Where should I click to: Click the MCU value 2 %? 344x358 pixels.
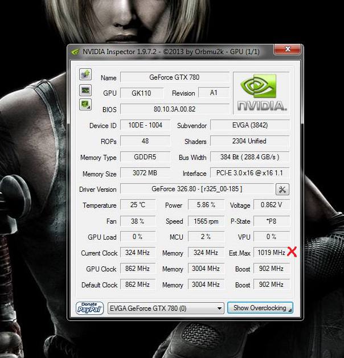206,237
